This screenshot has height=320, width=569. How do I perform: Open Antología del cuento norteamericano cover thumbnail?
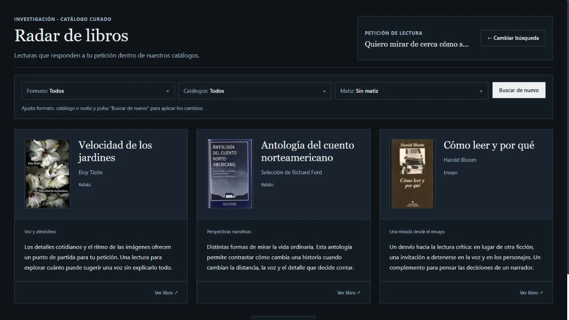(x=230, y=173)
